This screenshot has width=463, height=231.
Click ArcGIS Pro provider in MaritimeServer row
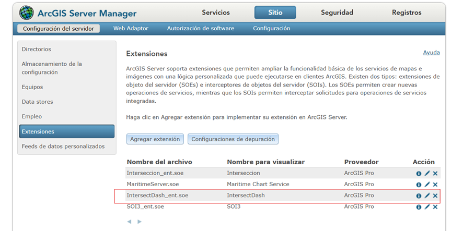point(359,184)
